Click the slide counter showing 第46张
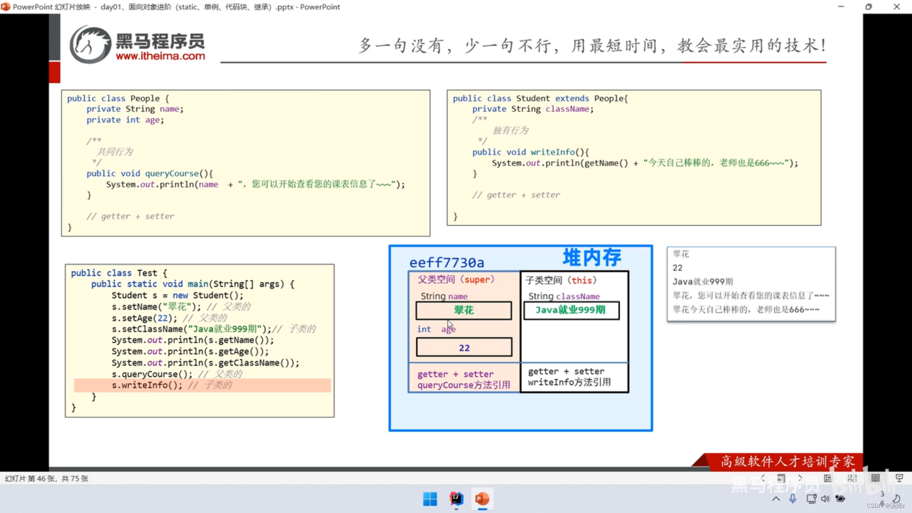Viewport: 912px width, 513px height. tap(46, 478)
